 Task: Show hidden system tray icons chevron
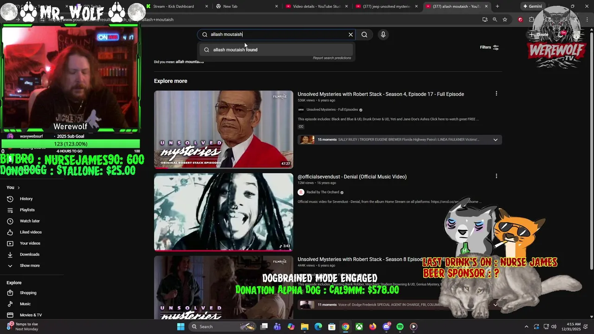click(526, 327)
